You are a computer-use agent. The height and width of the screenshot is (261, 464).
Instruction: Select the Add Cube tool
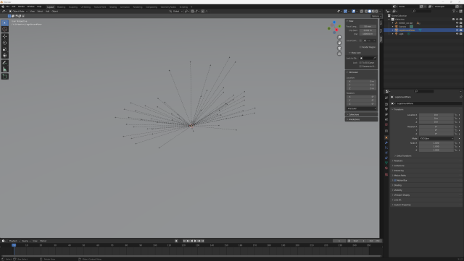(x=5, y=77)
